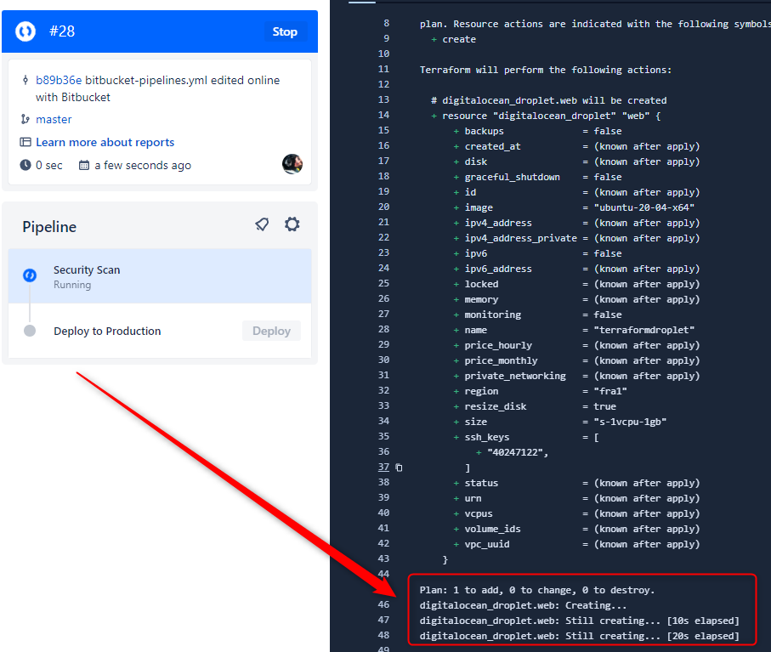
Task: Click 'a few seconds ago' timestamp
Action: [143, 165]
